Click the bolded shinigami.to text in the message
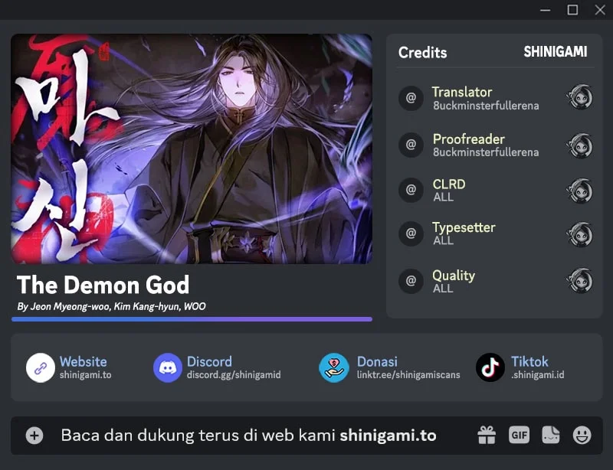The width and height of the screenshot is (613, 470). 389,436
